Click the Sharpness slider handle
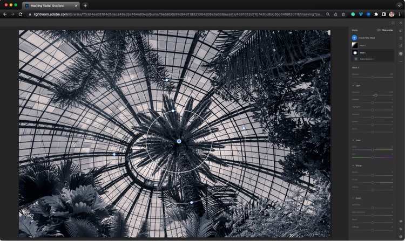 coord(373,208)
